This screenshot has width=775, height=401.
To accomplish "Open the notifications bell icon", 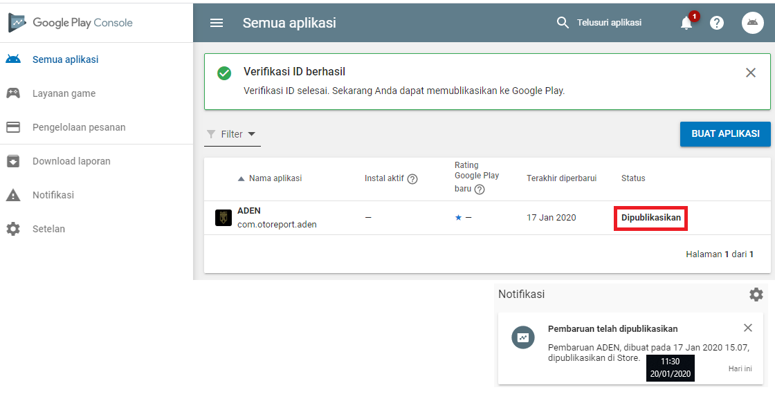I will pos(686,23).
